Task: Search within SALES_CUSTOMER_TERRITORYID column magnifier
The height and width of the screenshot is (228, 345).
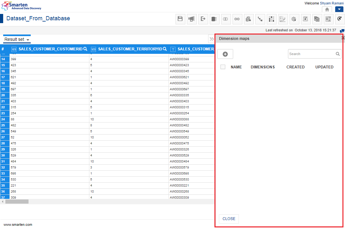Action: (164, 49)
